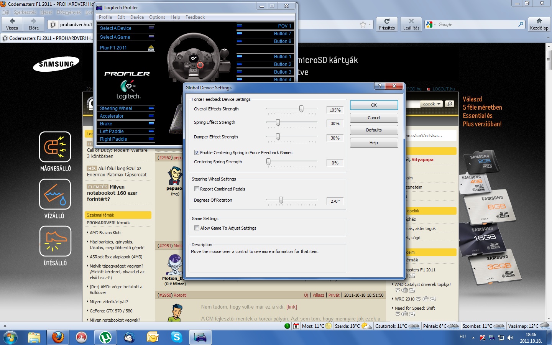Click the Frissítés reload button
Image resolution: width=552 pixels, height=345 pixels.
387,24
